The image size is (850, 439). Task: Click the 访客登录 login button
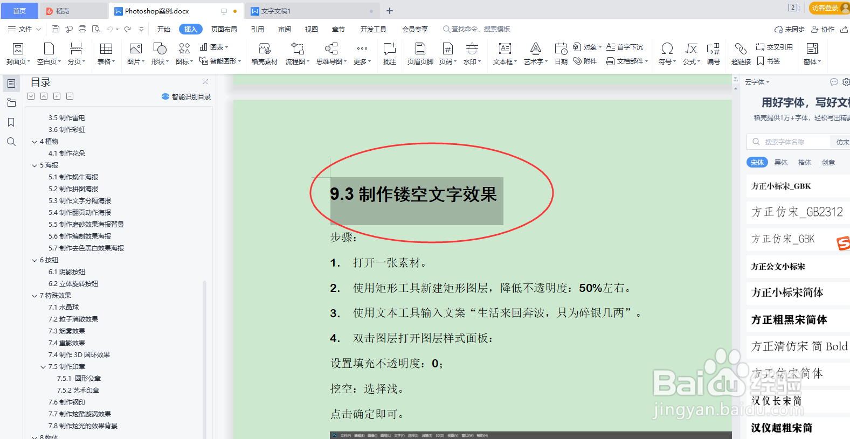tap(828, 8)
